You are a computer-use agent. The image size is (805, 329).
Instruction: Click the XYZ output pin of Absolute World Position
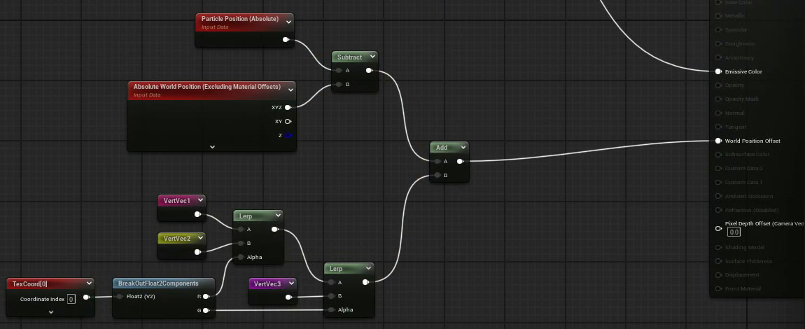288,107
